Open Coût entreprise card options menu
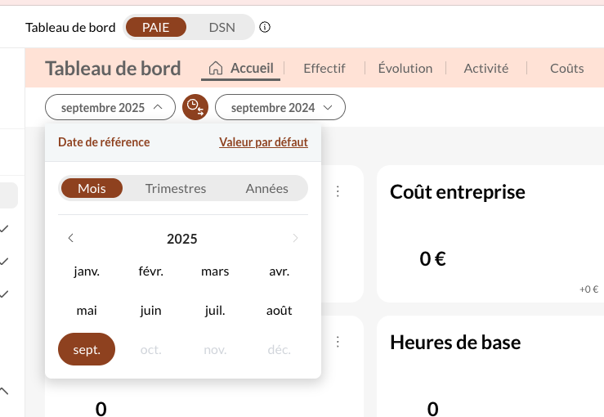The height and width of the screenshot is (417, 604). coord(338,191)
